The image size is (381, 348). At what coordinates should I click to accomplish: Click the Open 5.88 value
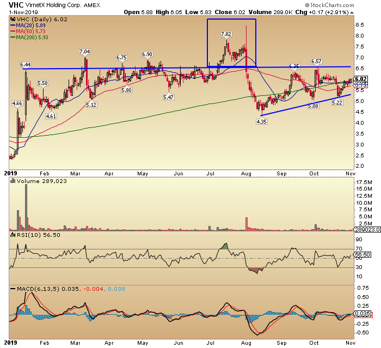tap(138, 12)
